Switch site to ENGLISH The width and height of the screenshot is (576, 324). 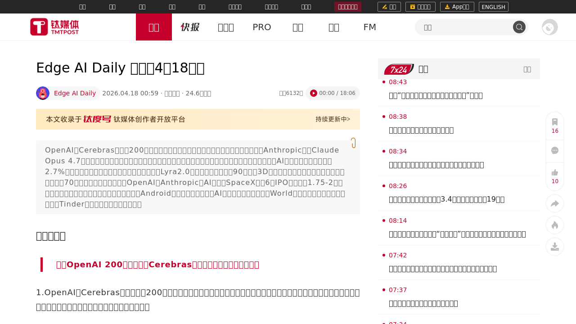click(493, 7)
